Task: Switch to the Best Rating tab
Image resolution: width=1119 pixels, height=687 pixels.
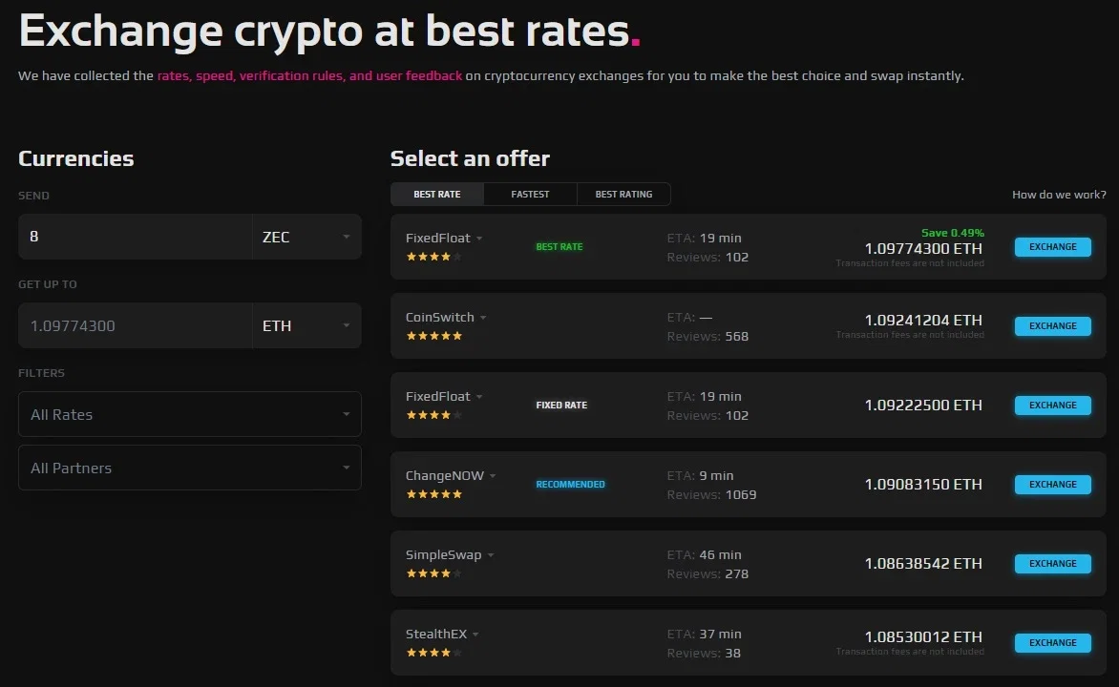Action: pos(623,194)
